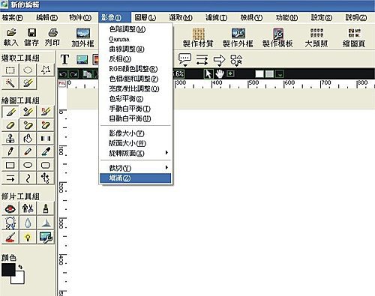Choose 影像大小(V) menu item
The height and width of the screenshot is (296, 375).
click(135, 133)
